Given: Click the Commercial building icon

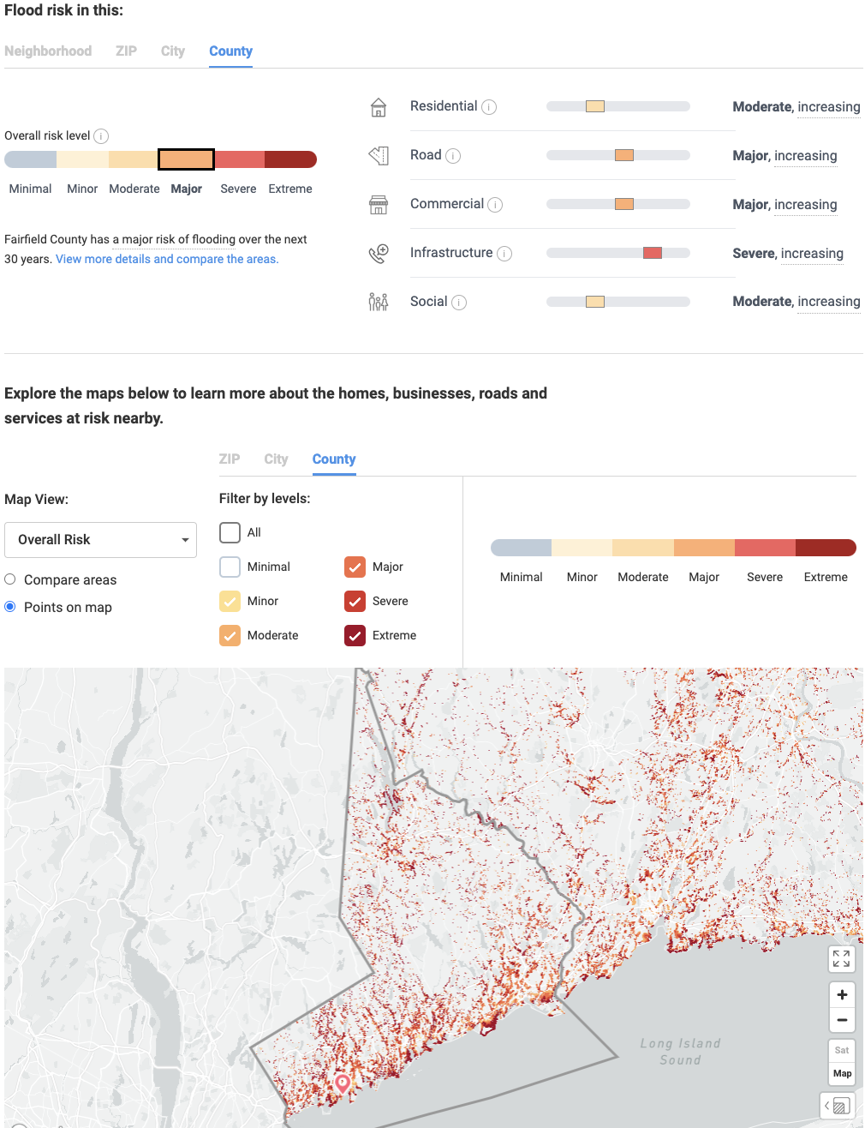Looking at the screenshot, I should tap(378, 205).
